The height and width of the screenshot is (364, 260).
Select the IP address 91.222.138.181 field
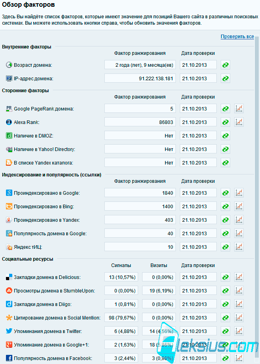click(x=140, y=78)
